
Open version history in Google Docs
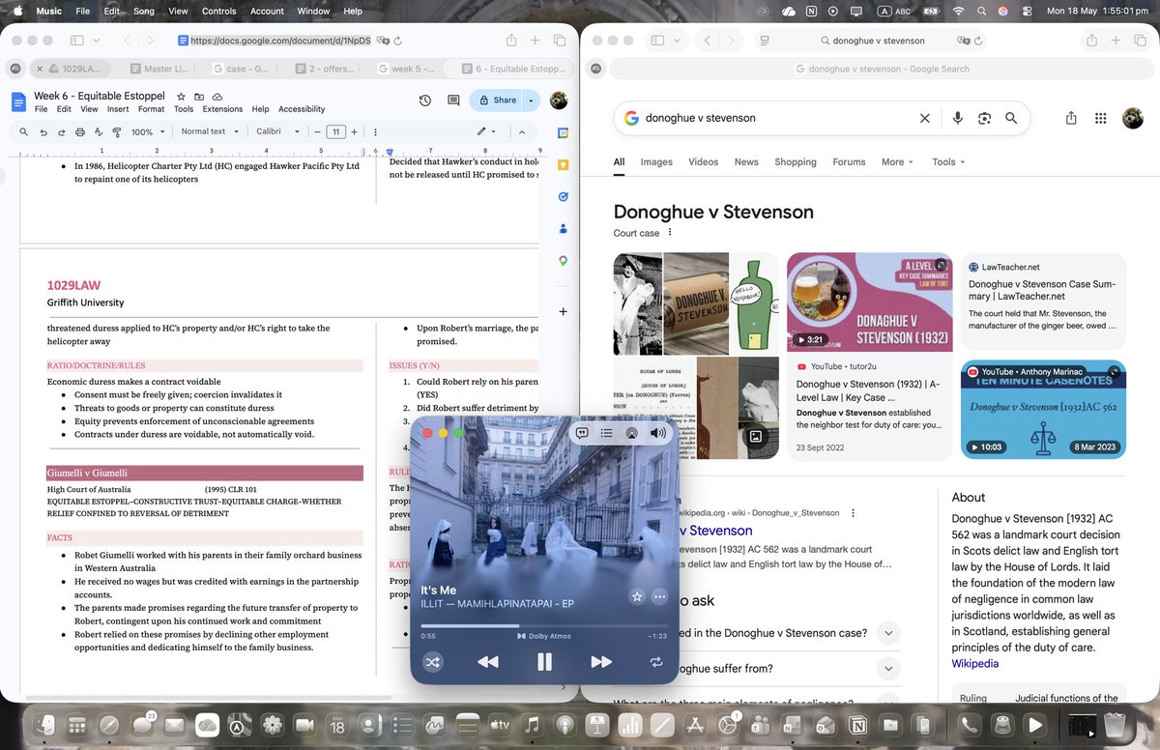tap(424, 101)
